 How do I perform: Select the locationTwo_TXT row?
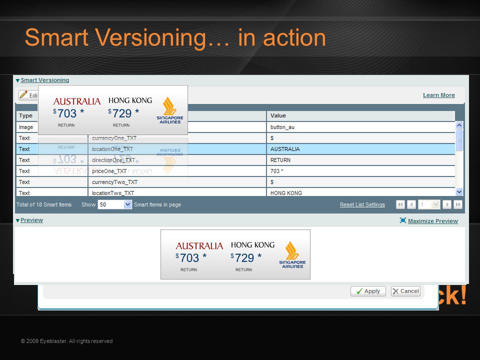pyautogui.click(x=235, y=192)
